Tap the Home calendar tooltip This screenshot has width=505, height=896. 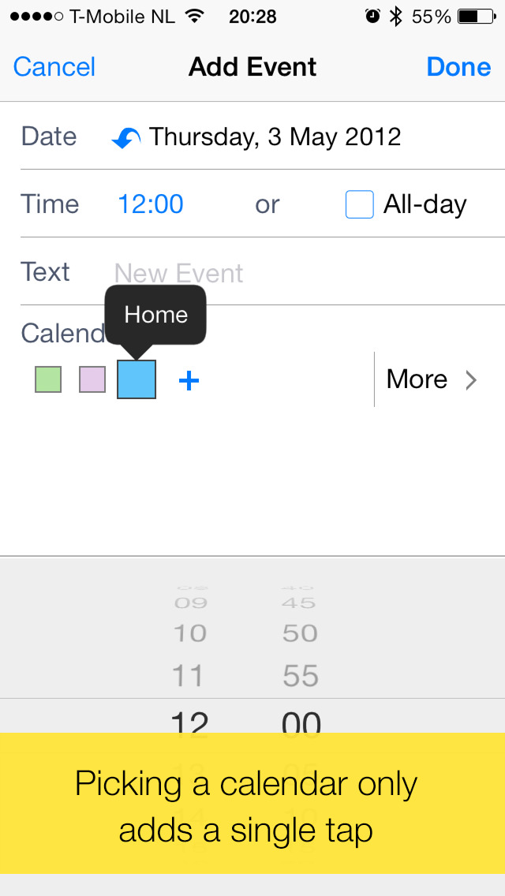(156, 315)
